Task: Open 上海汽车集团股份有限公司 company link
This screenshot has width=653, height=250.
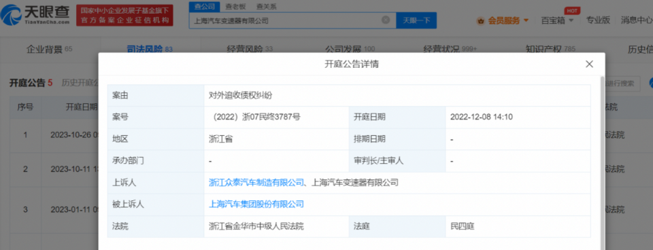Action: click(x=256, y=204)
